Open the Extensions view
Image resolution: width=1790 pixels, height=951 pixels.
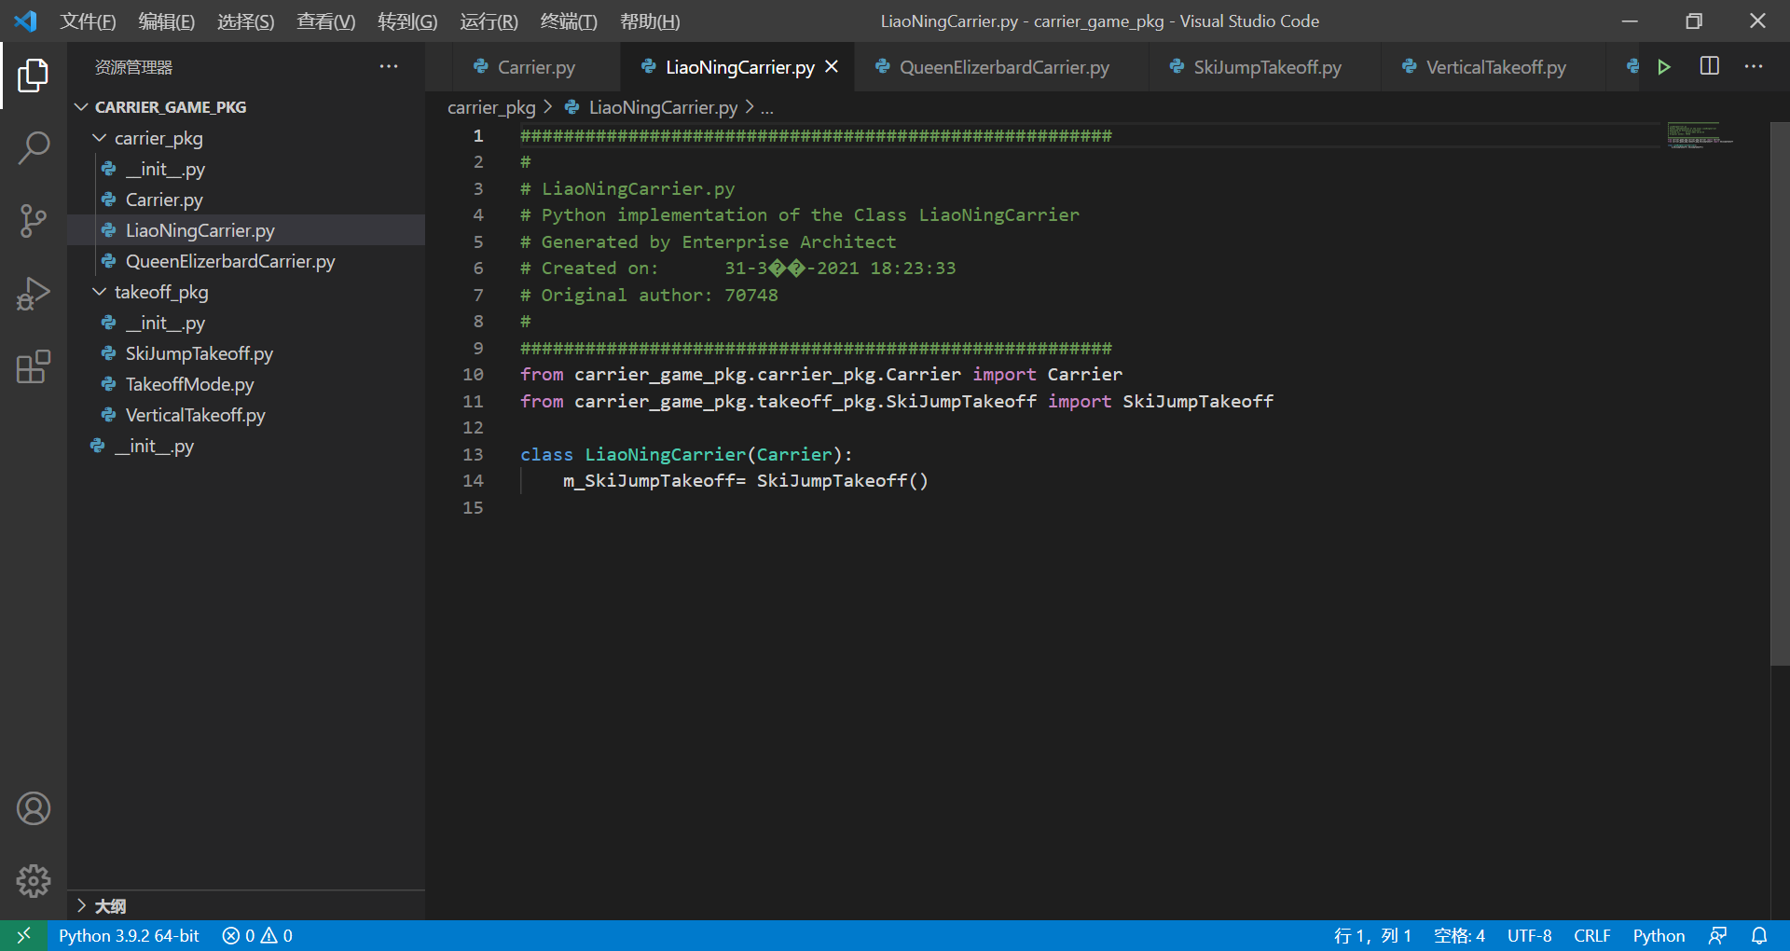[x=34, y=366]
